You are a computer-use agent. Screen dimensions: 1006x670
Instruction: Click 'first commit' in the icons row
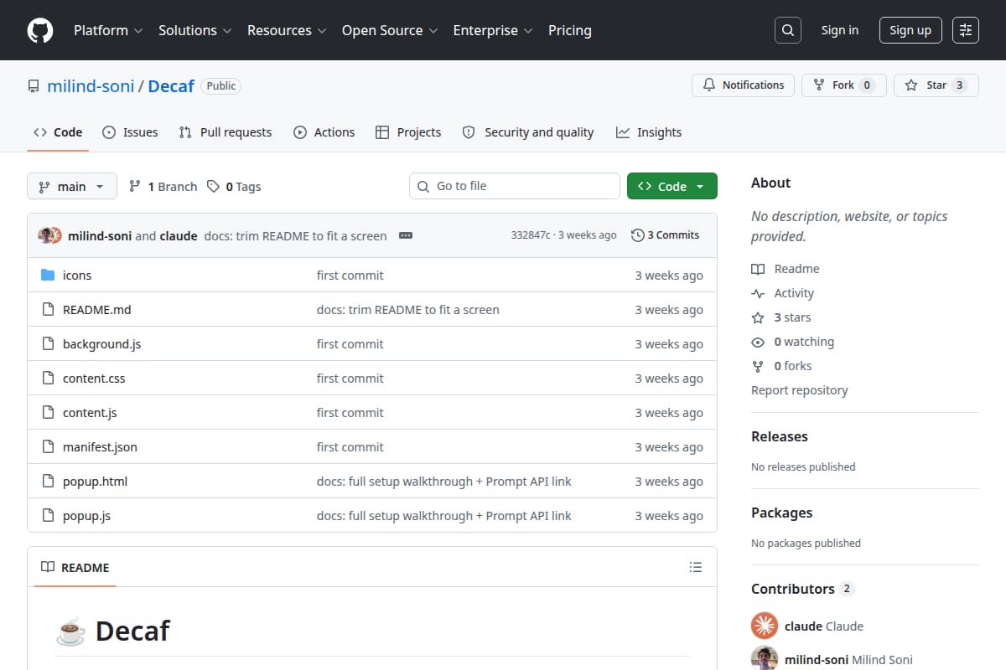pos(350,276)
